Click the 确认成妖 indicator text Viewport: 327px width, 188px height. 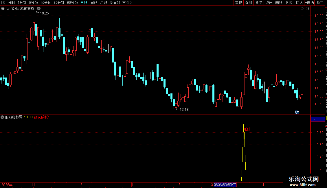[41, 117]
